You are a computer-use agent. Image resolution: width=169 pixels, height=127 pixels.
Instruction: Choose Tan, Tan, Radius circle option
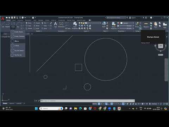18,50
